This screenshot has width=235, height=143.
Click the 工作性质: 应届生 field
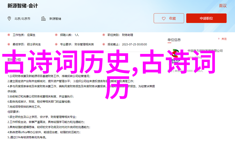[x=24, y=35]
